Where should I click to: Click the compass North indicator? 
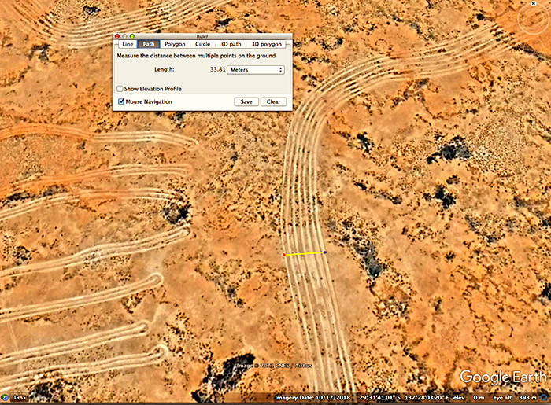(x=534, y=3)
